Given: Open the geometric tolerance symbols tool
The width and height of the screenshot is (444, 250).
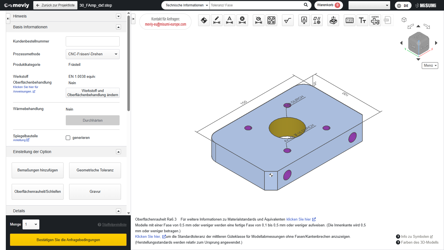Looking at the screenshot, I should pyautogui.click(x=317, y=20).
